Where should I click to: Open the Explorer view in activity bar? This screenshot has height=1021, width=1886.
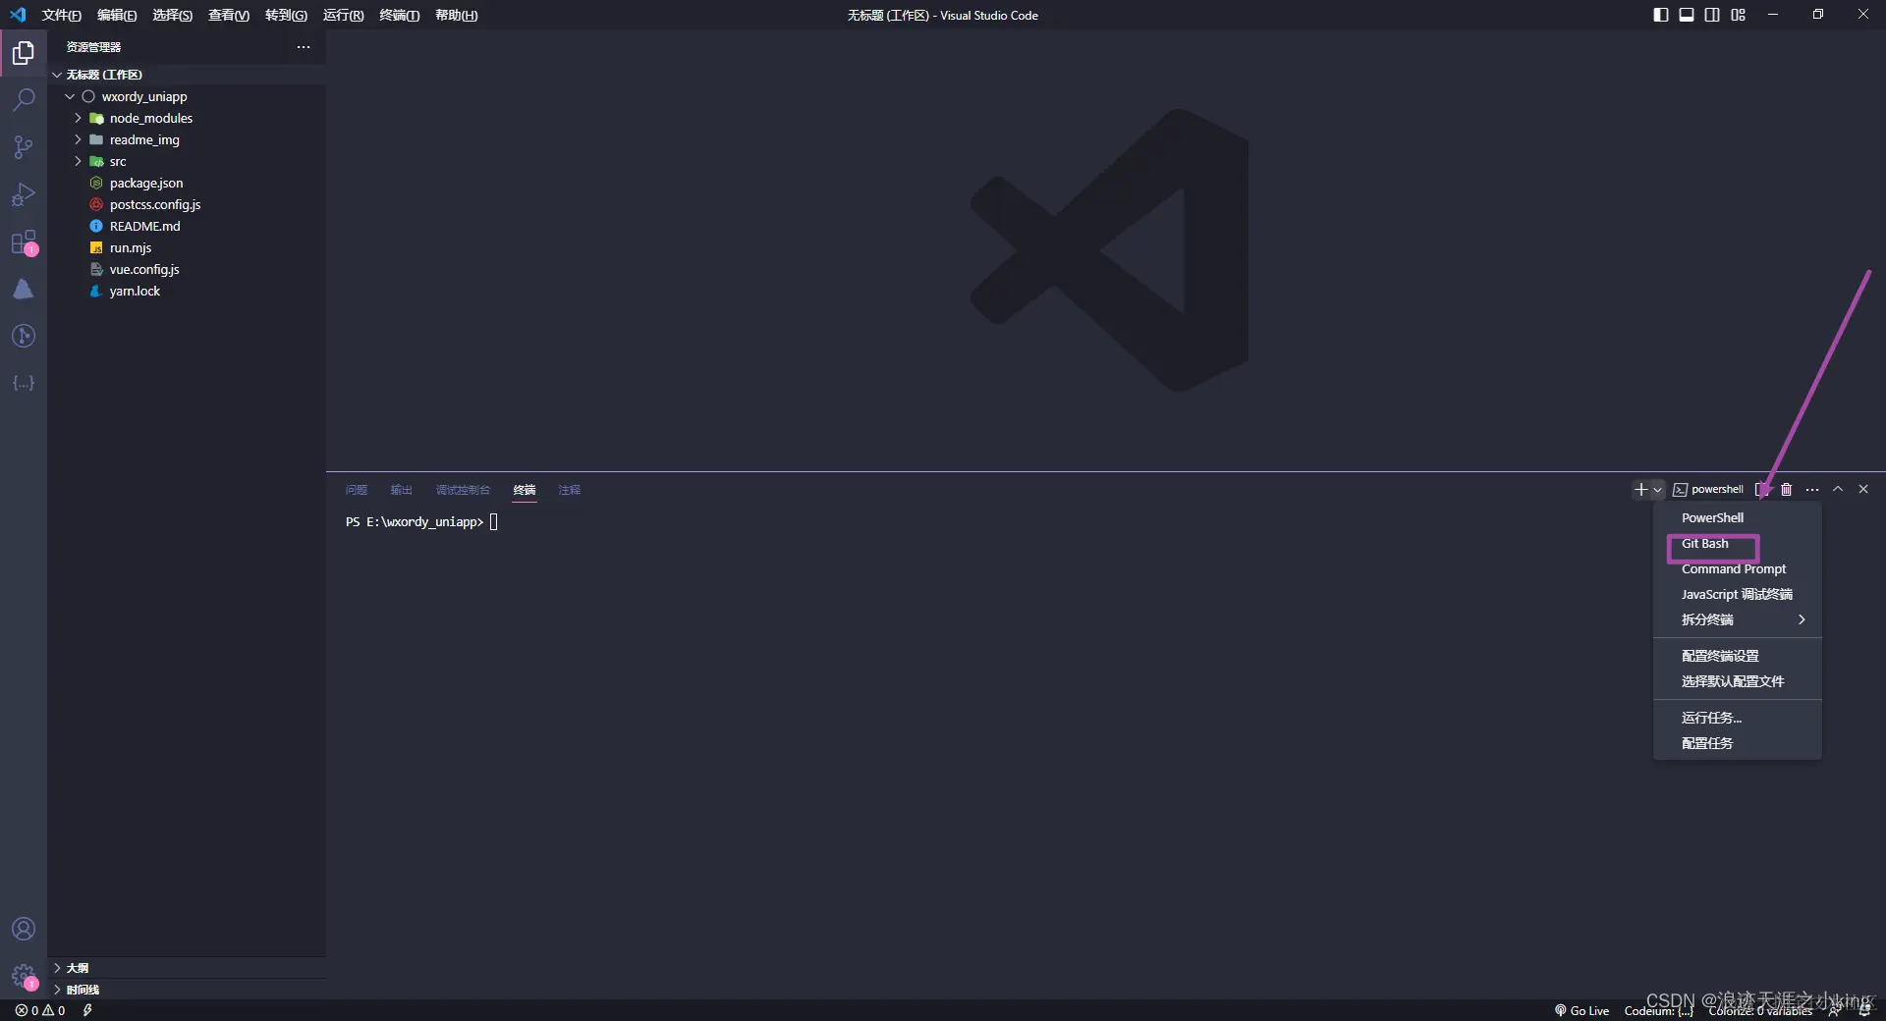[24, 53]
